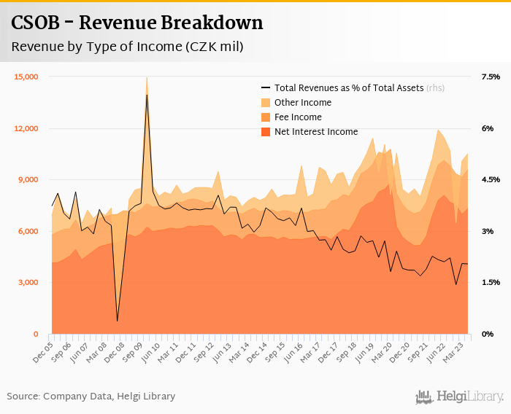The image size is (511, 414).
Task: Click the 'Jun 19' x-axis label
Action: (x=364, y=353)
